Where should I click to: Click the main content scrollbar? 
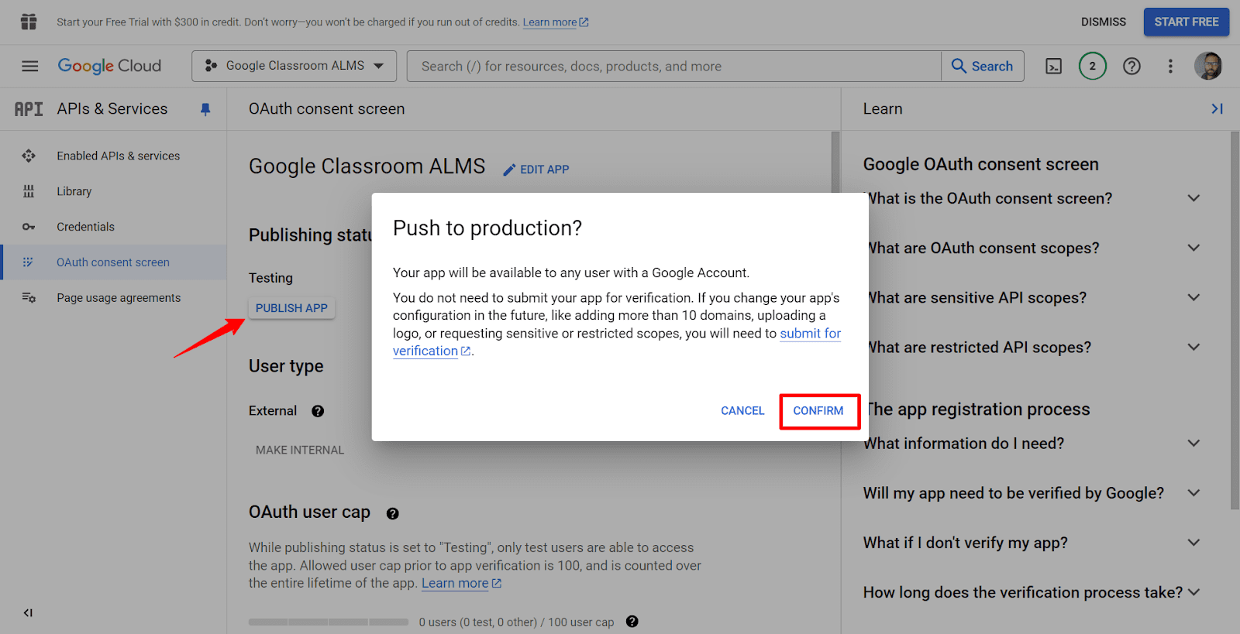point(835,162)
